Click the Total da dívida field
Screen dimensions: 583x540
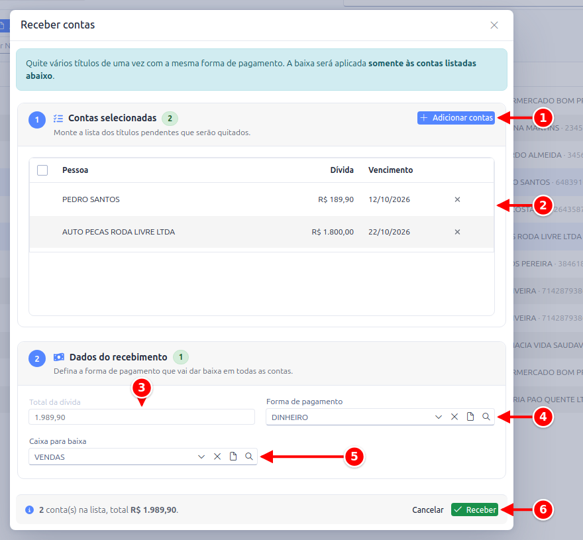point(142,417)
